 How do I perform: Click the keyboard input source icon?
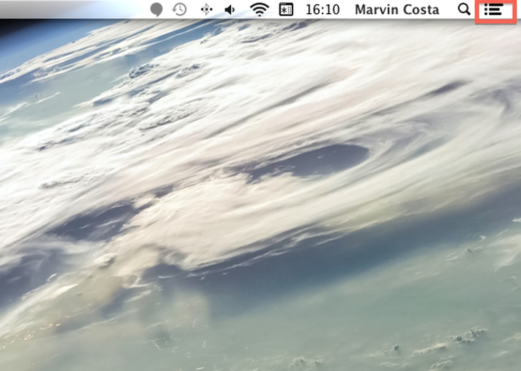click(x=286, y=9)
